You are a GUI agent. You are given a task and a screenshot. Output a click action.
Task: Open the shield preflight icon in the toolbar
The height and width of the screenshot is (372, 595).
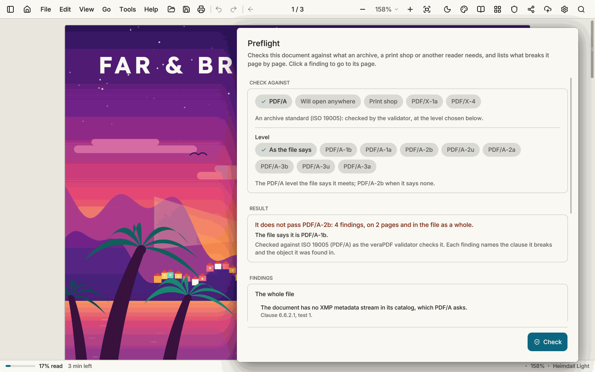pyautogui.click(x=514, y=9)
